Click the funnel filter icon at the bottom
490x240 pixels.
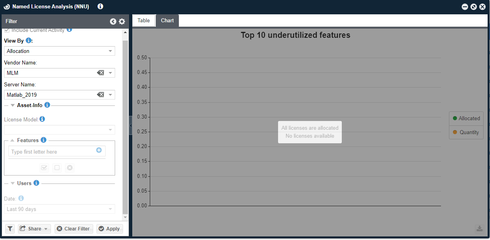pyautogui.click(x=10, y=229)
